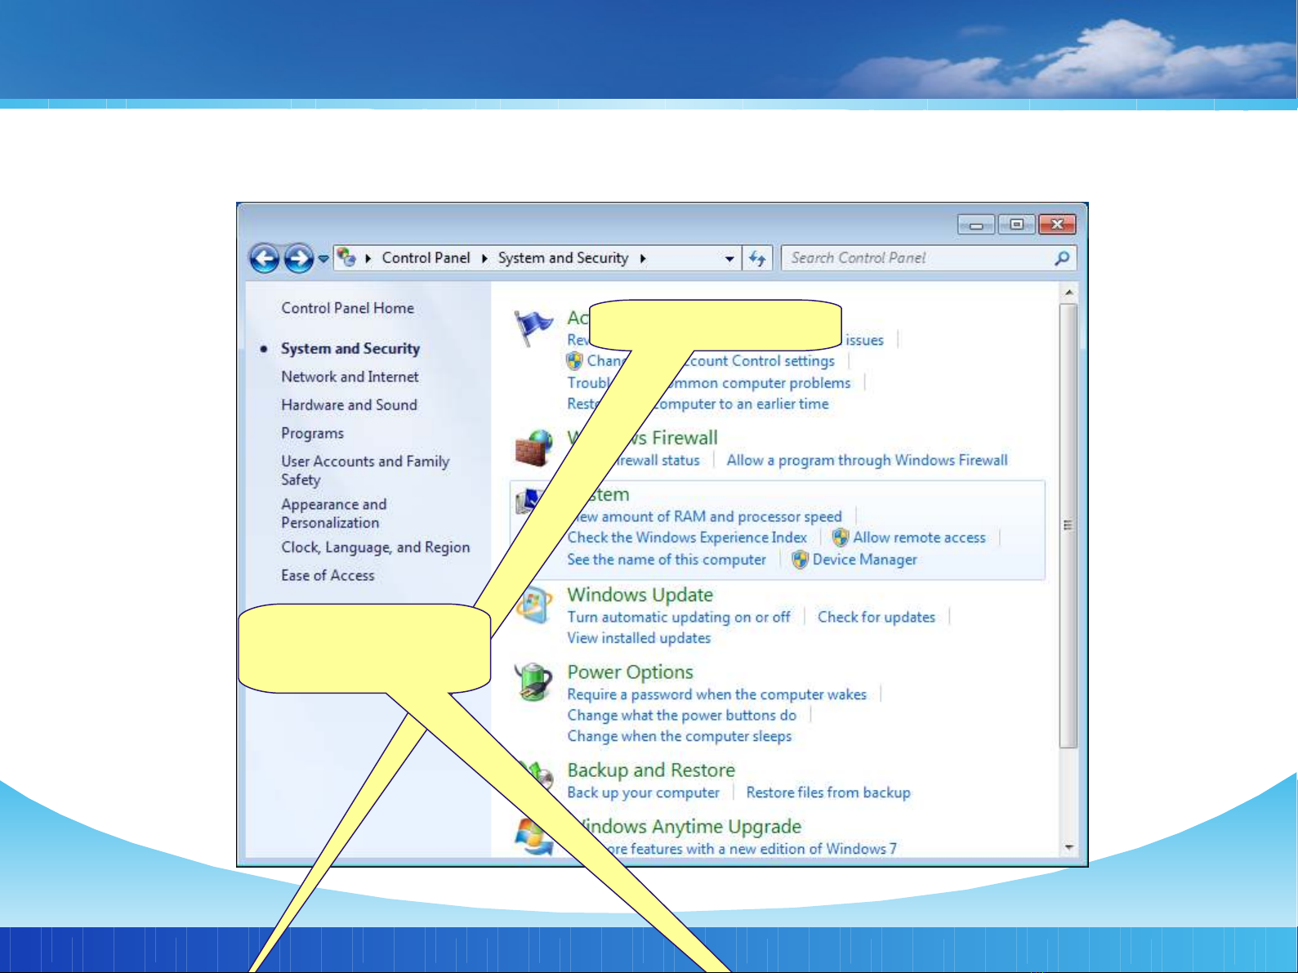The width and height of the screenshot is (1298, 973).
Task: Select System and Security in the breadcrumb
Action: (x=563, y=258)
